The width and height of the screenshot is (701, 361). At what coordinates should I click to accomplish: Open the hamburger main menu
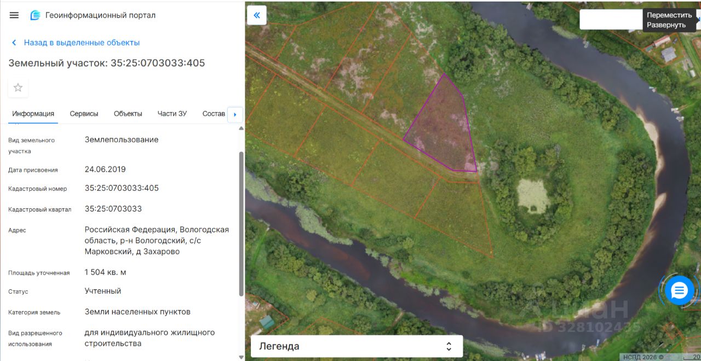pos(14,15)
